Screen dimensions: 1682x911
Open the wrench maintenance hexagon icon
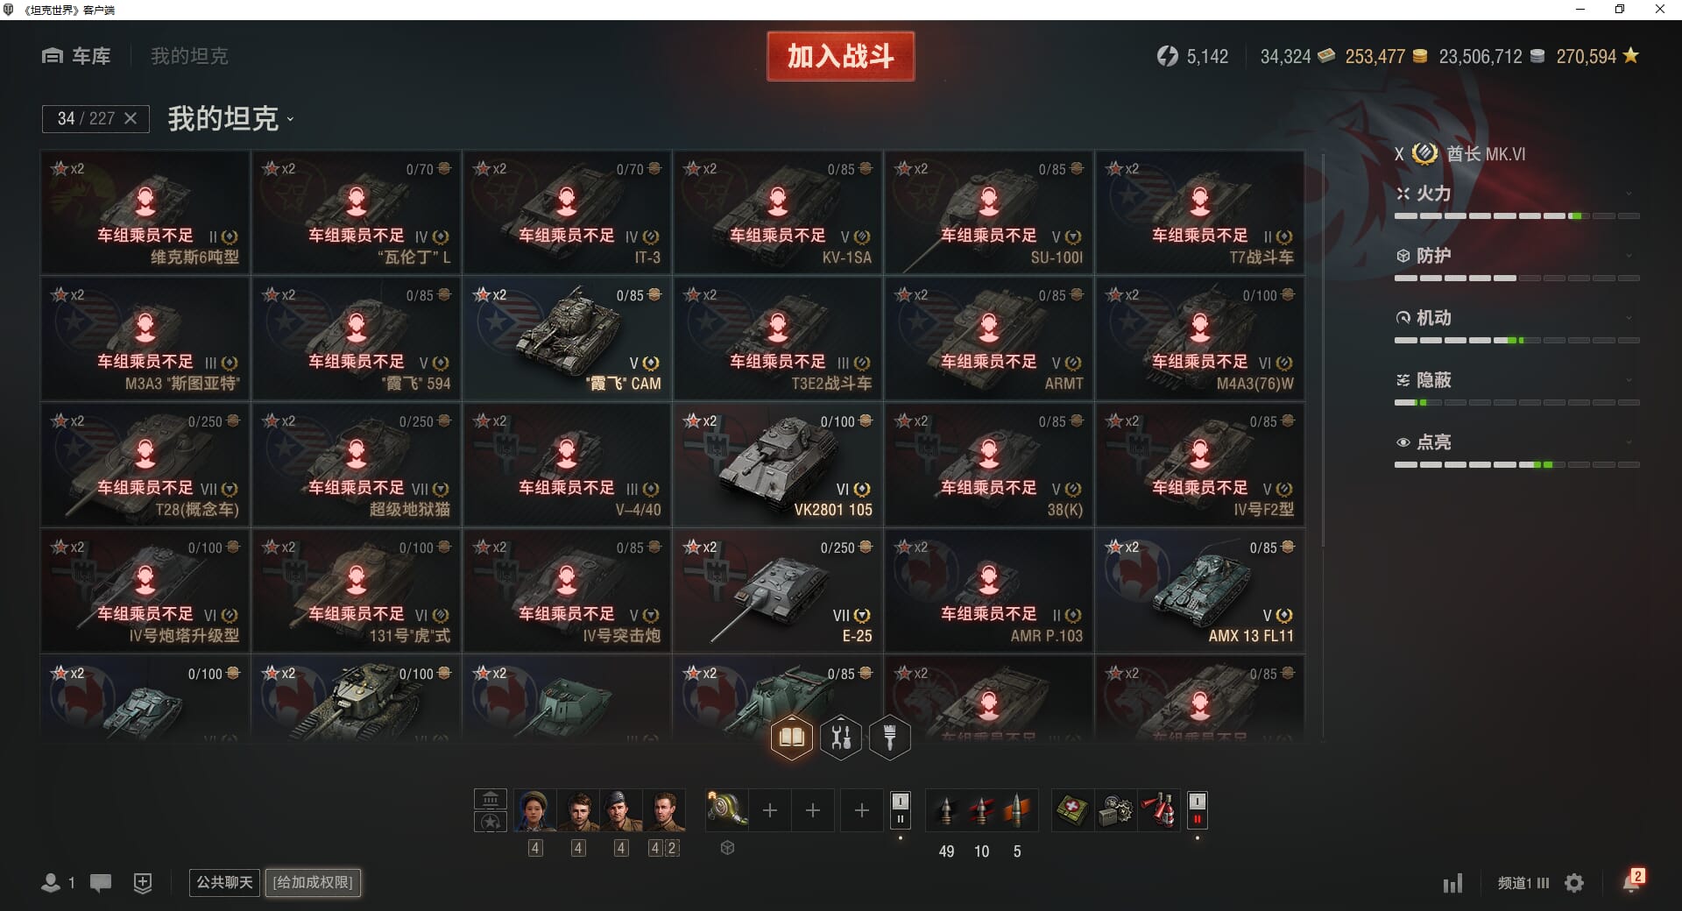[x=841, y=738]
